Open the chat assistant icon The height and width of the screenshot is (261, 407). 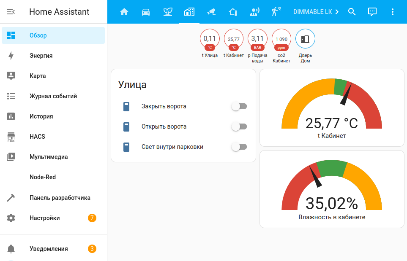pos(372,12)
